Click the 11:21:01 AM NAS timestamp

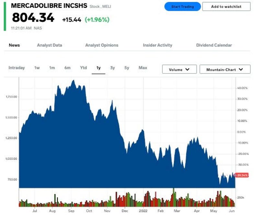tap(27, 28)
